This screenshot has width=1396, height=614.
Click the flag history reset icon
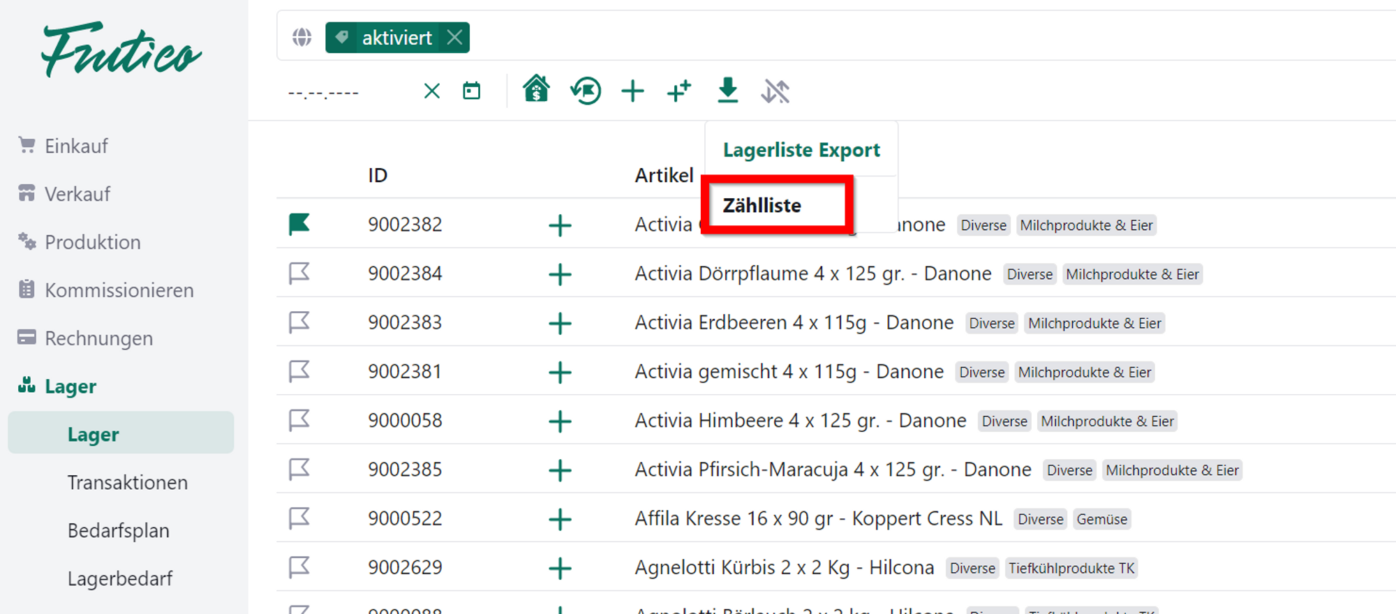586,91
